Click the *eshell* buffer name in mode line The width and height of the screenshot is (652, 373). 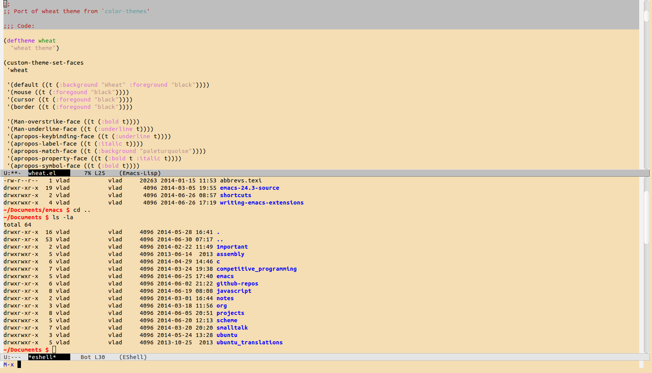click(42, 357)
